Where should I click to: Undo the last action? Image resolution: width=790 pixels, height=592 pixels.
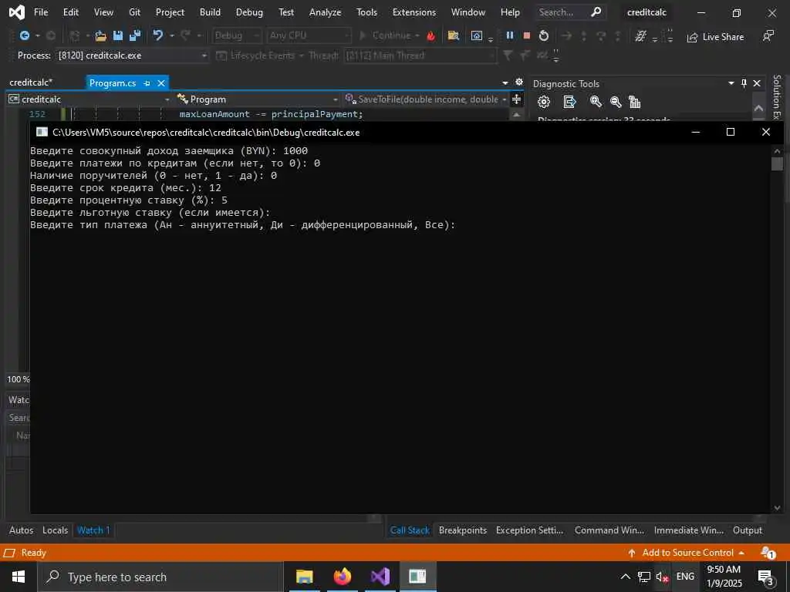point(158,35)
